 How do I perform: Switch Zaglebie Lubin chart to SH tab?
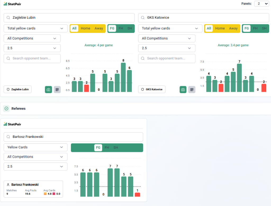tap(129, 28)
